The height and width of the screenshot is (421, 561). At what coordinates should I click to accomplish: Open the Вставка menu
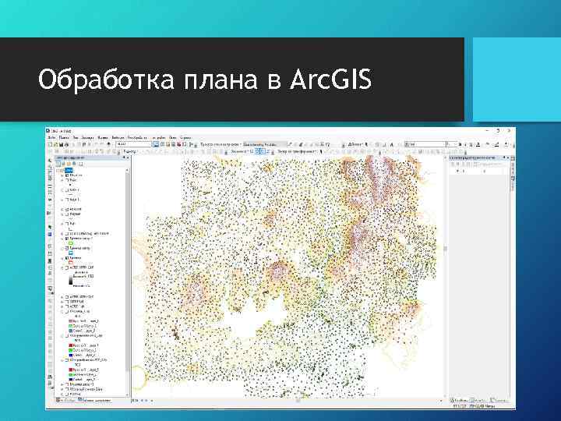click(103, 137)
